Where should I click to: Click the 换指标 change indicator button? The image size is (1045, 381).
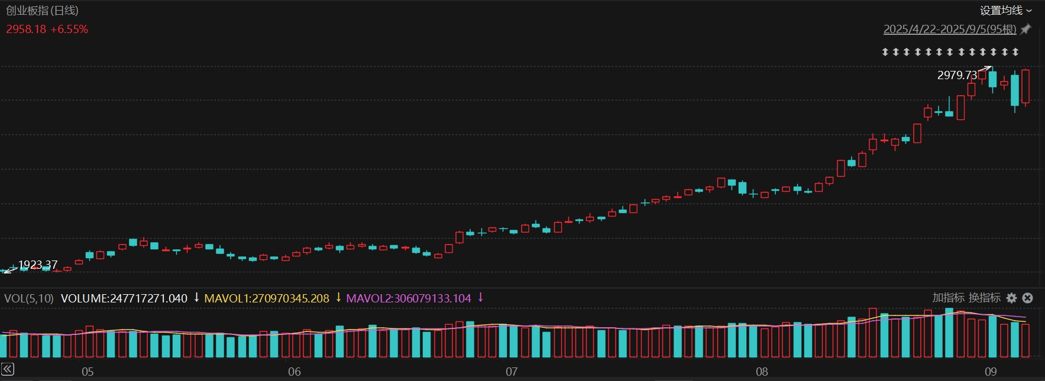984,298
